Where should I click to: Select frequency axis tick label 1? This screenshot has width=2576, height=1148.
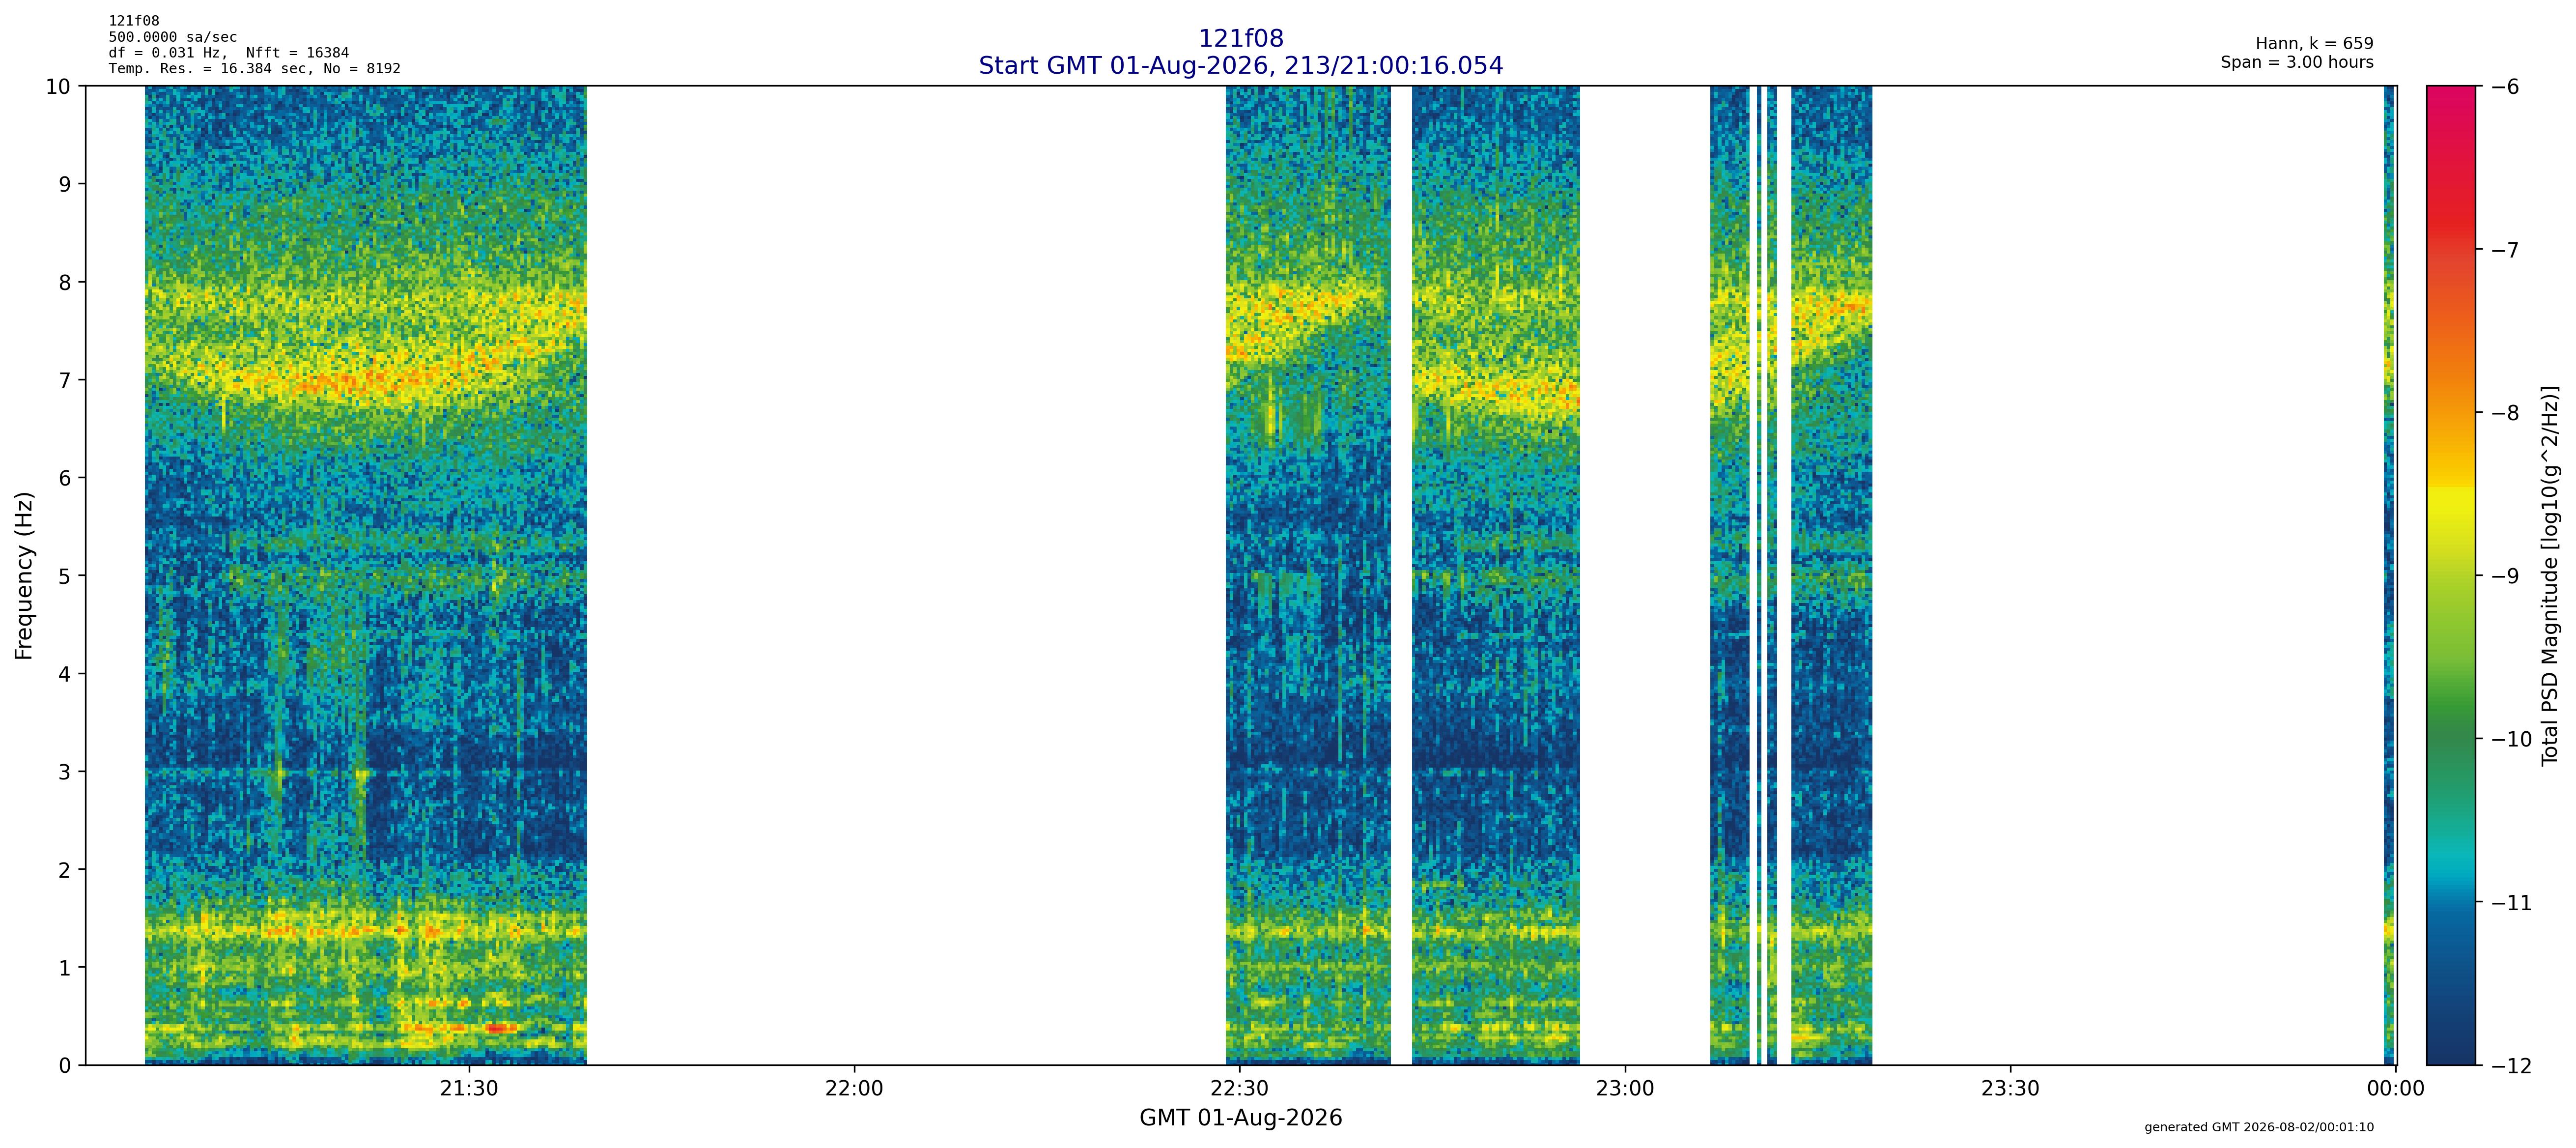pos(65,969)
